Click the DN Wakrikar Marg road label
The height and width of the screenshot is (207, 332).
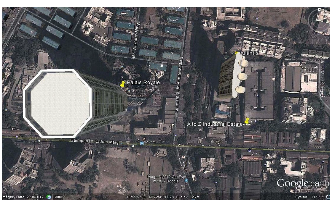click(135, 41)
